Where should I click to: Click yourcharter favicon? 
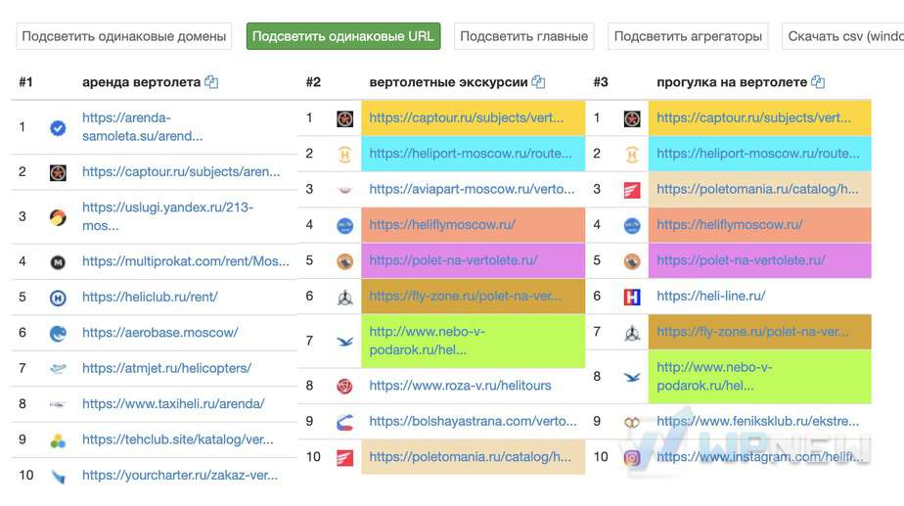pos(58,477)
